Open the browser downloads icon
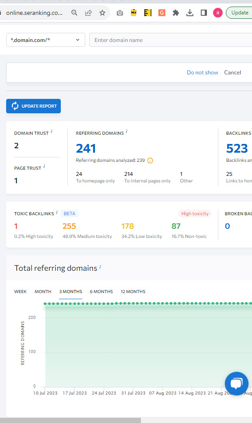This screenshot has width=252, height=423. click(x=190, y=13)
